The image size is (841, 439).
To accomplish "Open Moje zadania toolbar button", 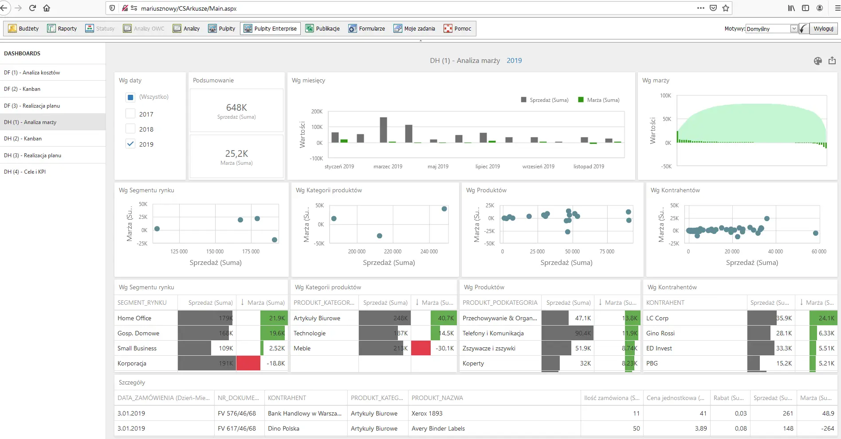I will pos(415,28).
